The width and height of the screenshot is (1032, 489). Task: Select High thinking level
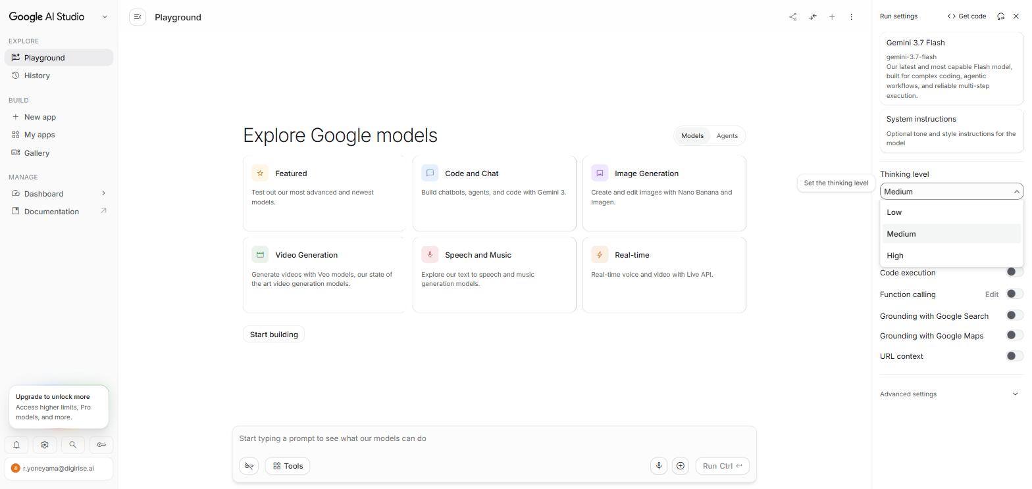[x=952, y=256]
